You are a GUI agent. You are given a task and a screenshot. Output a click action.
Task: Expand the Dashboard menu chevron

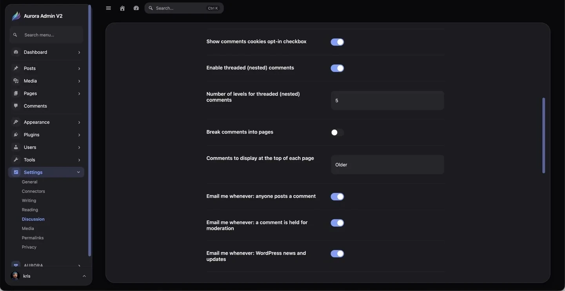(x=79, y=52)
